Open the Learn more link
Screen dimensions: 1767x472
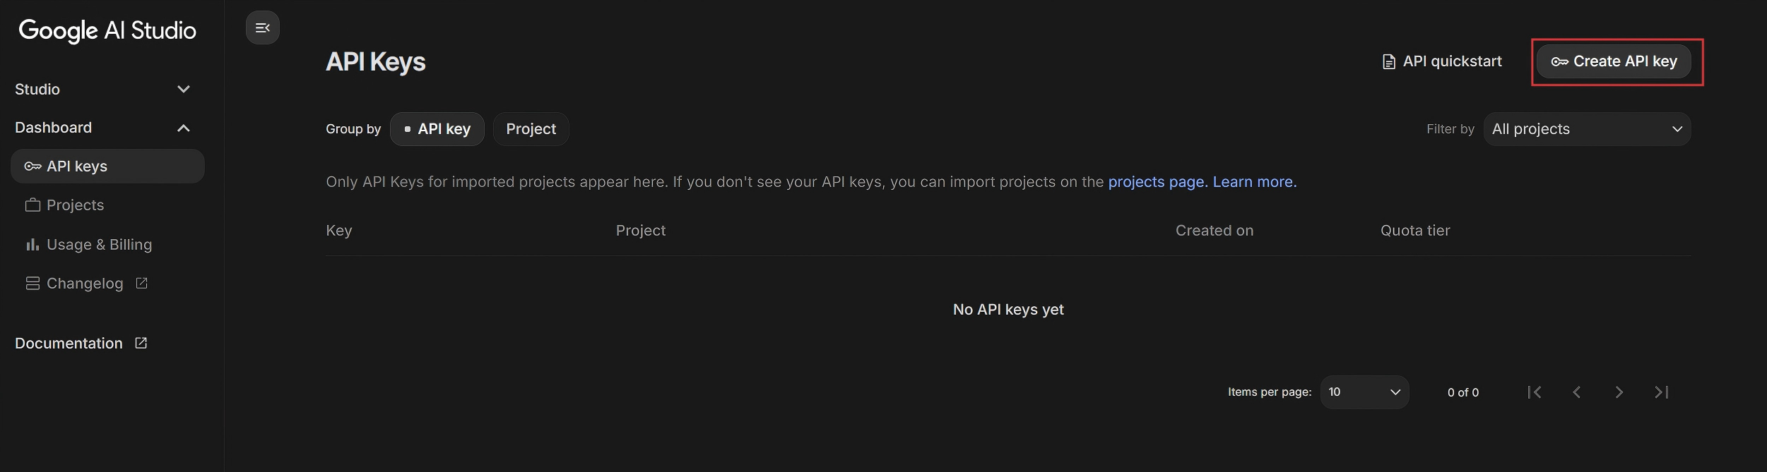point(1254,182)
